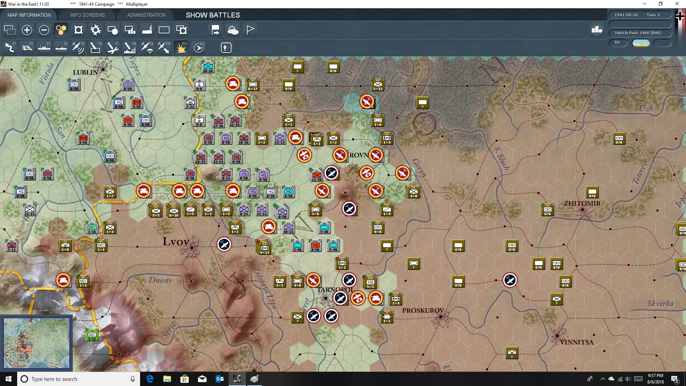The width and height of the screenshot is (686, 386).
Task: Click the gear-shaped toolbar icon
Action: tap(95, 30)
